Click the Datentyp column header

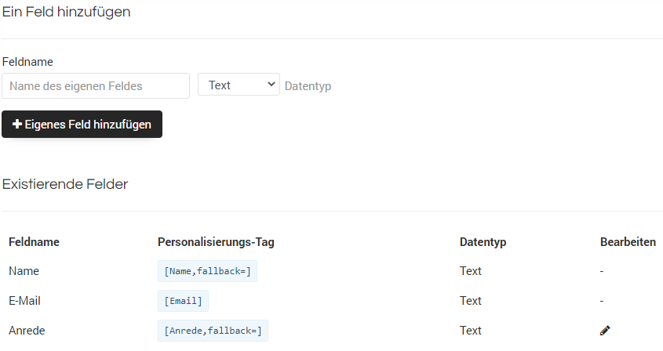483,242
